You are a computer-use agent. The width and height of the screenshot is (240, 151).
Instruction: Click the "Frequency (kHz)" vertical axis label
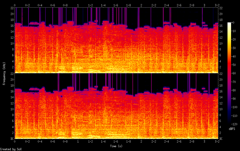click(x=4, y=73)
